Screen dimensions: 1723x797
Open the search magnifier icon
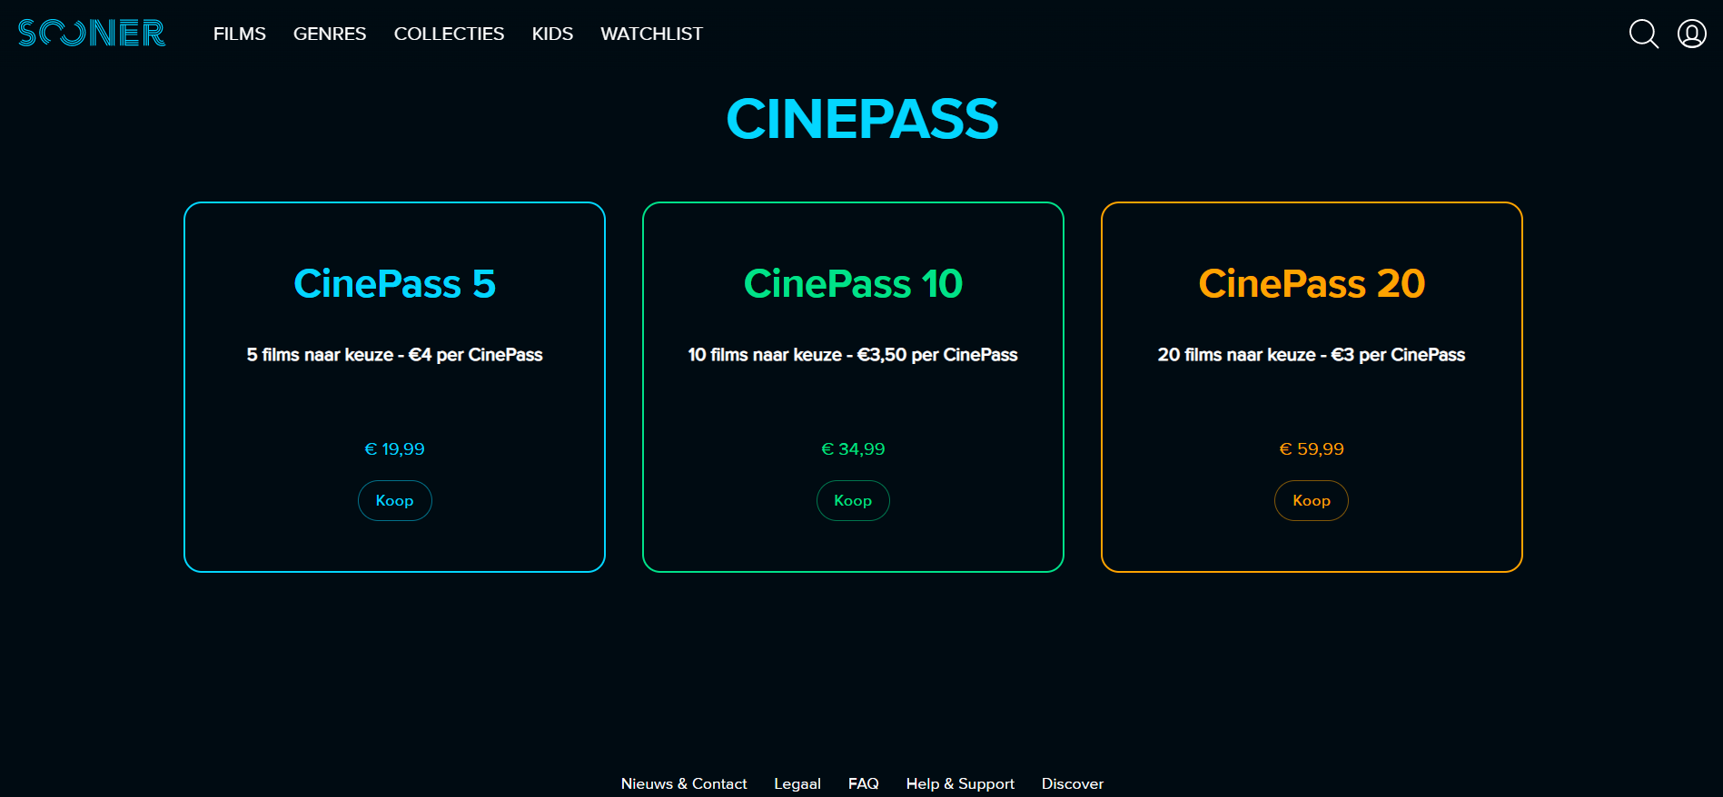[1643, 34]
